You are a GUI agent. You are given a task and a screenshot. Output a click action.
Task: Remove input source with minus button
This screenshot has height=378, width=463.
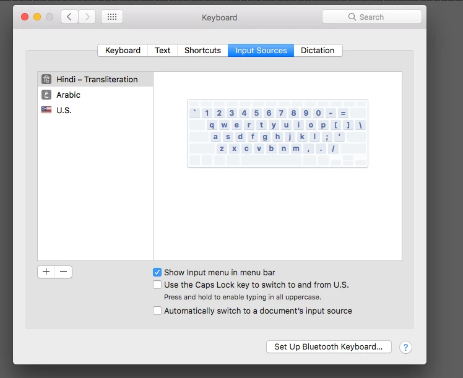coord(64,272)
